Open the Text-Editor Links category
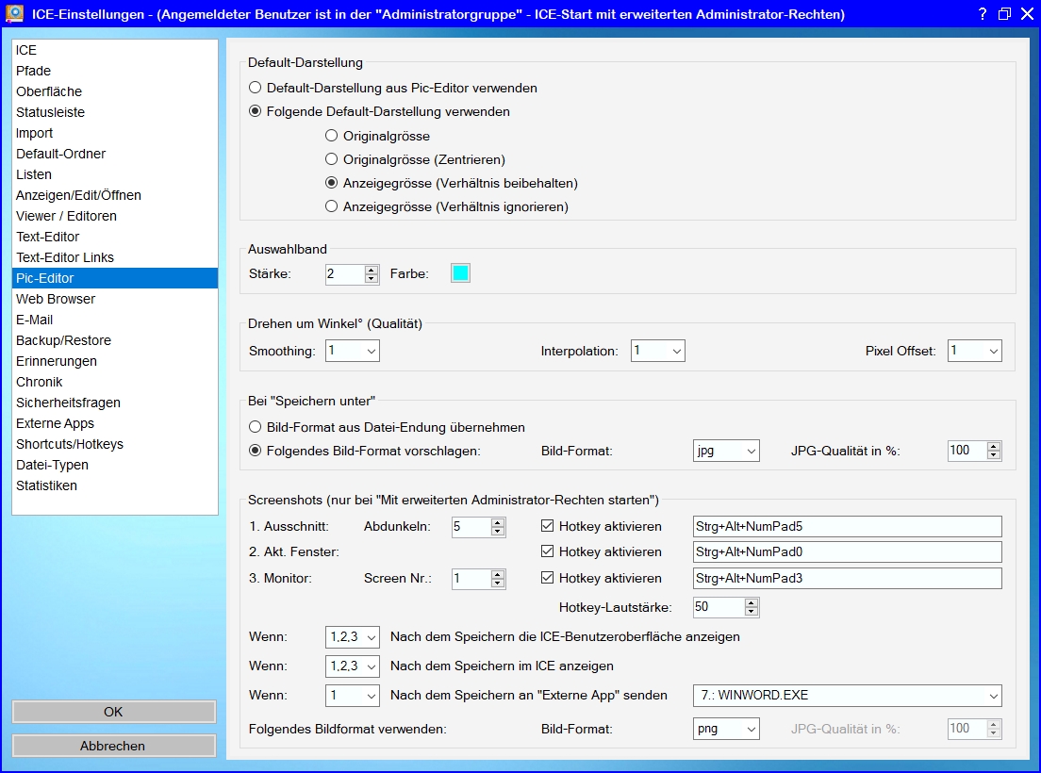1041x773 pixels. (115, 257)
